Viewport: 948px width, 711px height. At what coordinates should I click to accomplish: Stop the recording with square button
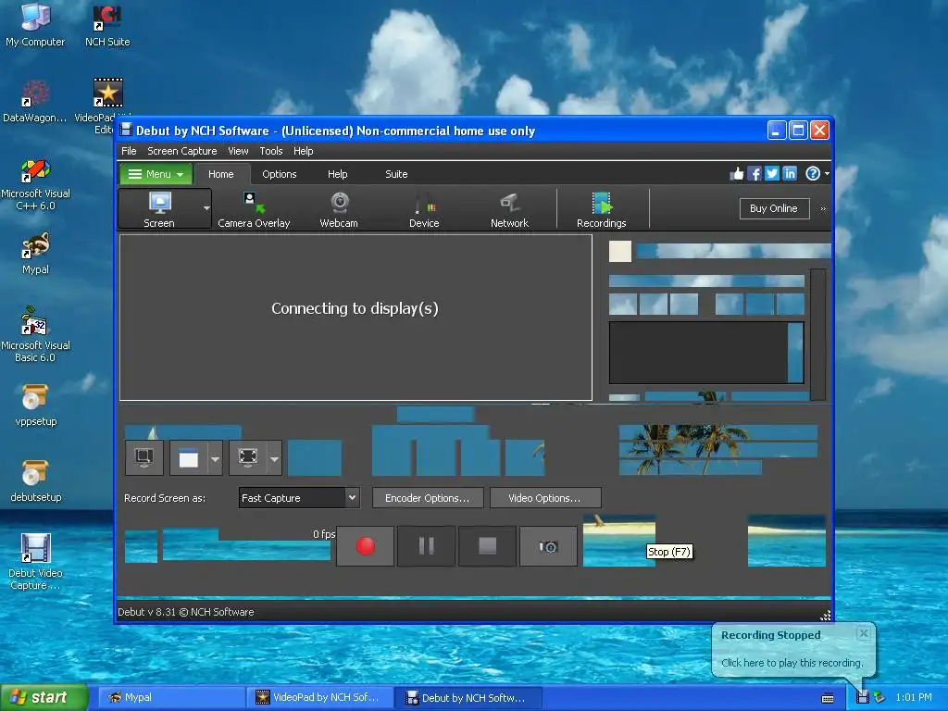click(x=487, y=546)
